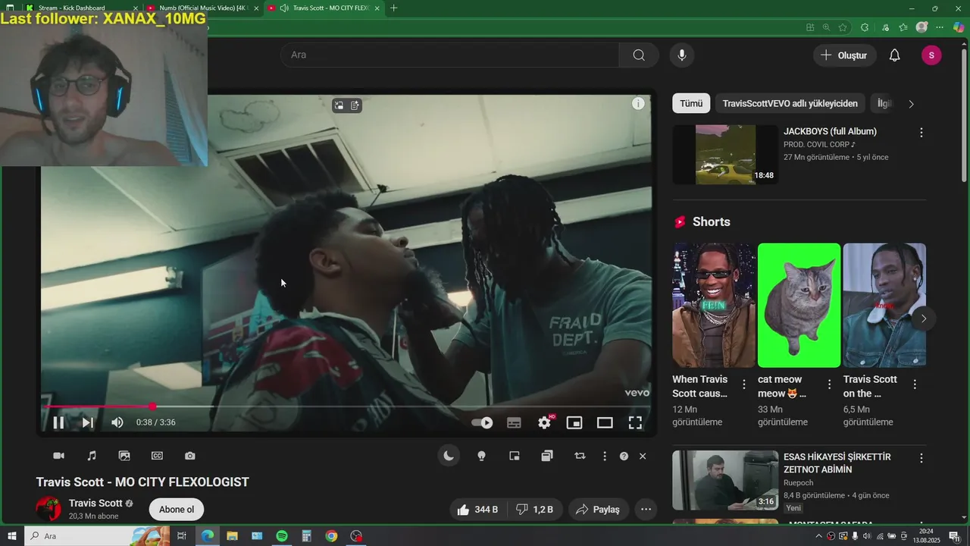Switch to Numb Official Music Video tab

202,8
